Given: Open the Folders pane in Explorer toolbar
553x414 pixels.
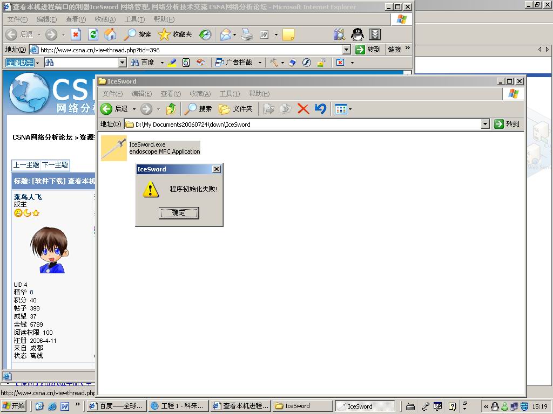Looking at the screenshot, I should coord(236,109).
